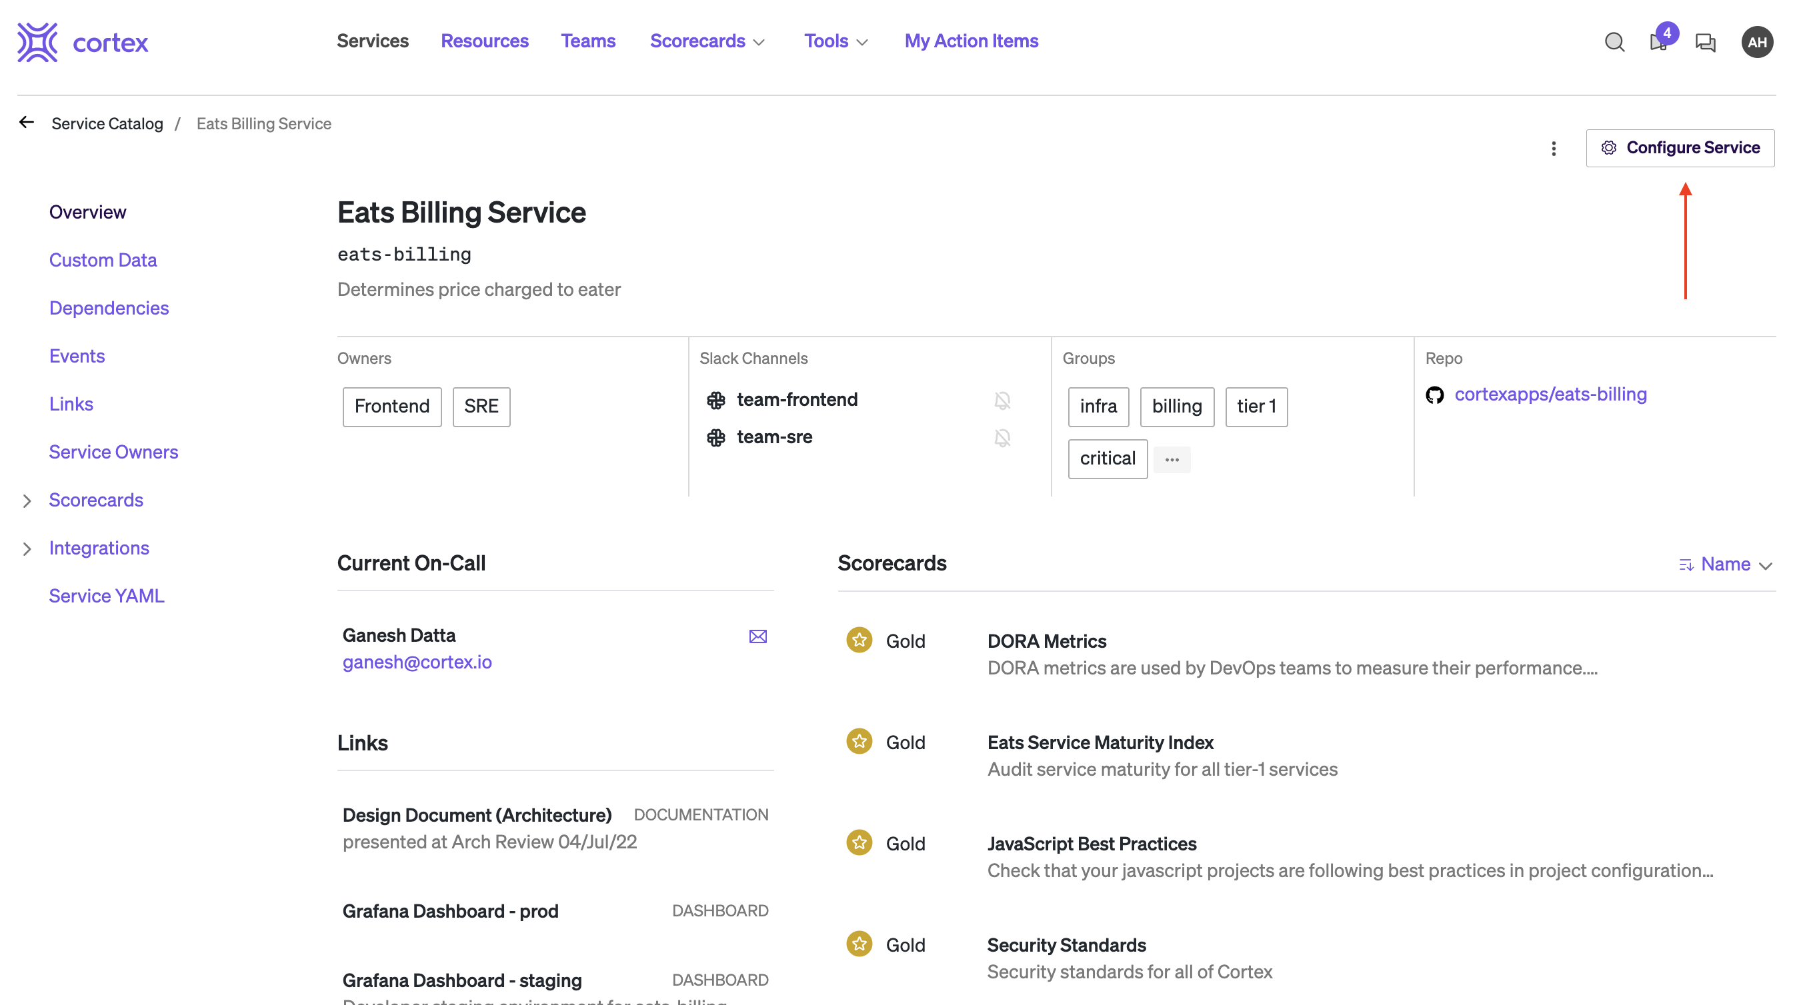Open the search magnifier icon
The width and height of the screenshot is (1799, 1005).
(x=1614, y=43)
